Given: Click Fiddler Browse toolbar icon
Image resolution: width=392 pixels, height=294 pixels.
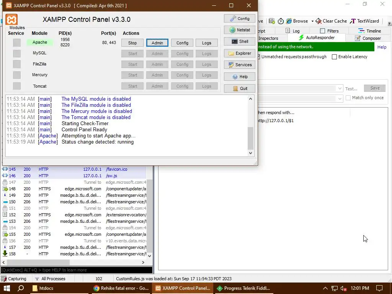Looking at the screenshot, I should [297, 21].
